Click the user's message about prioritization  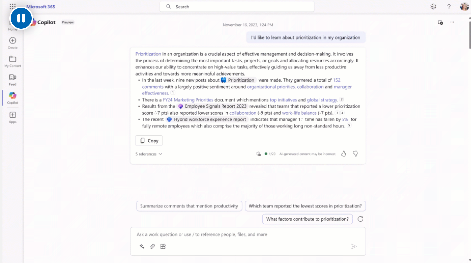[306, 37]
